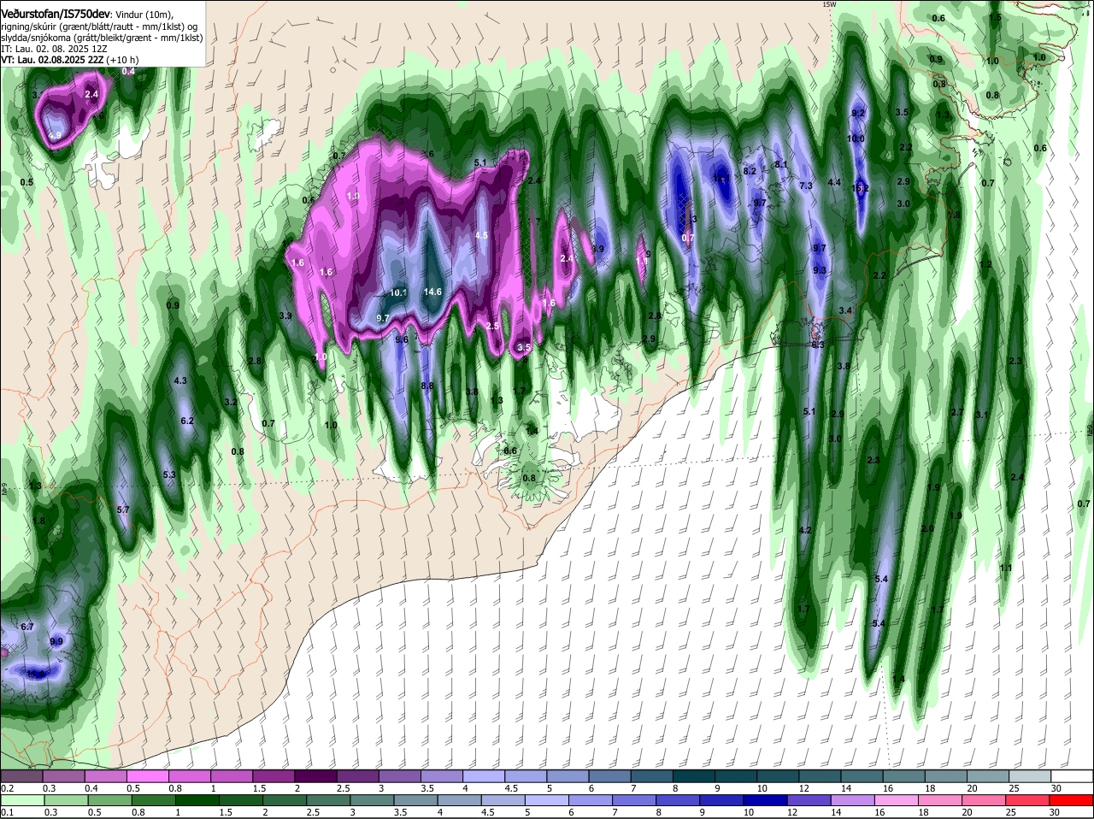Select the 4.4 value label
Screen dimensions: 1094x819
[835, 182]
